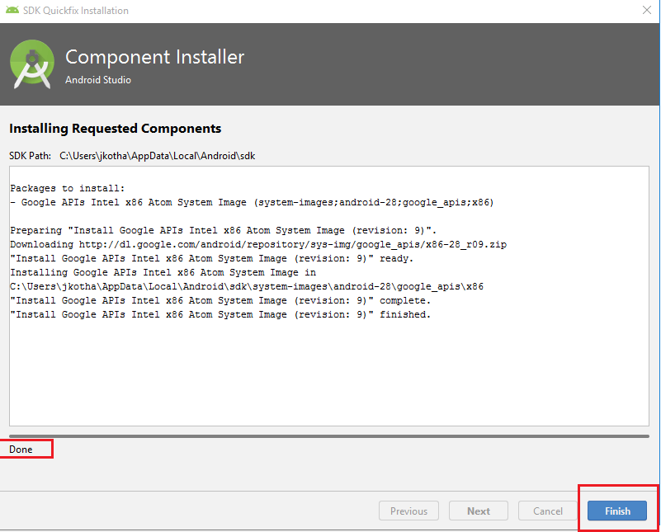
Task: Click the Android Studio logo in header
Action: click(x=31, y=66)
